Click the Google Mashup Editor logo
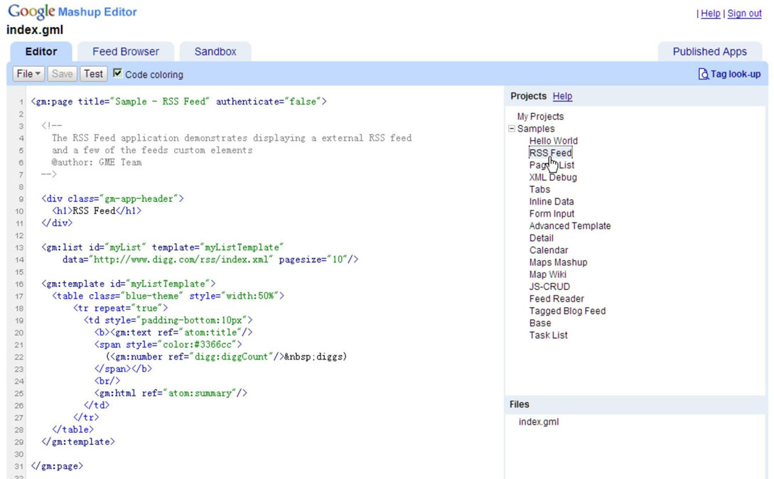This screenshot has height=479, width=774. [72, 12]
